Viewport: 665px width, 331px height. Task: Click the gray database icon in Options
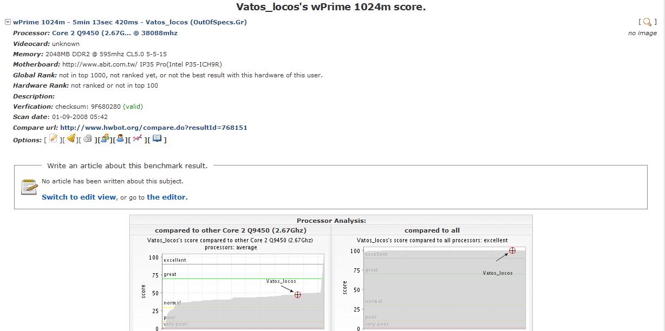[88, 138]
